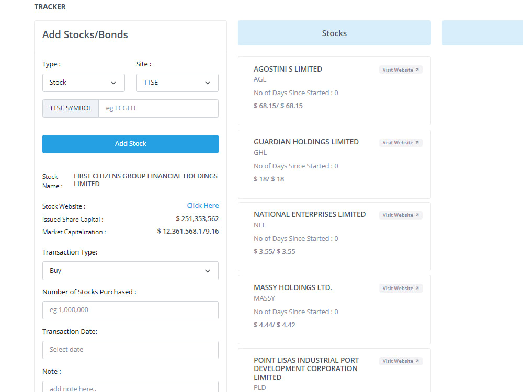Viewport: 523px width, 392px height.
Task: Open the Type dropdown showing Stock
Action: coord(83,83)
